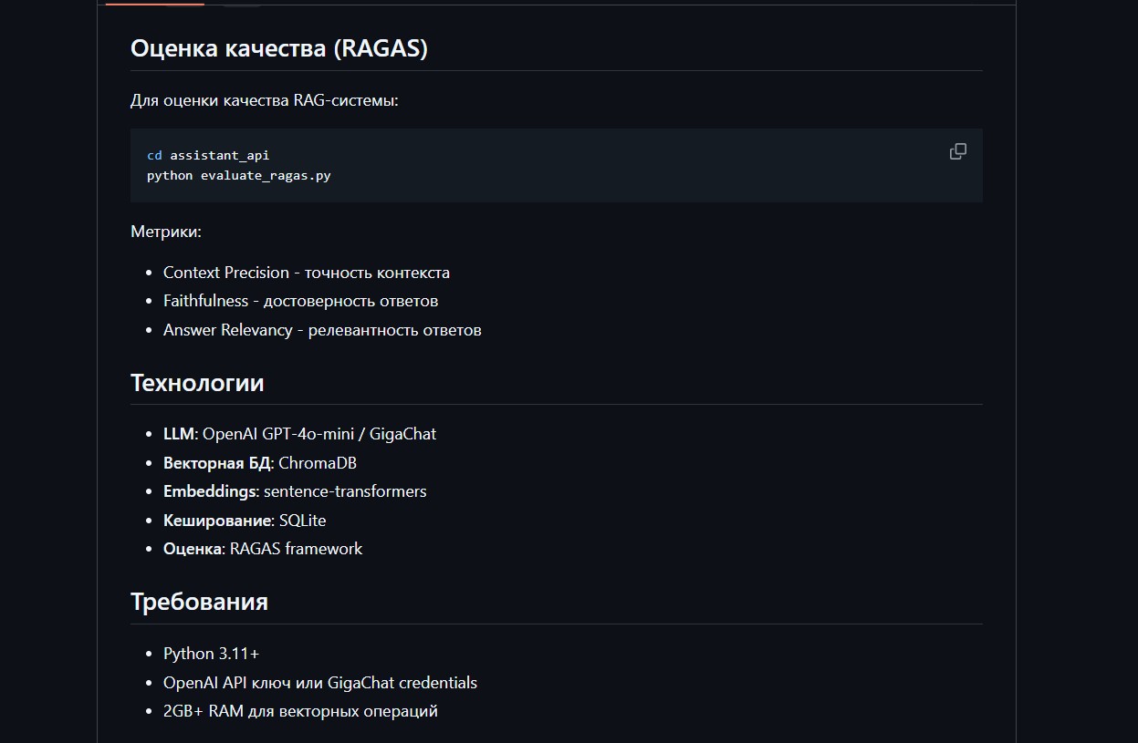This screenshot has width=1138, height=743.
Task: Click the 'Оценка качества (RAGAS)' heading
Action: tap(279, 48)
